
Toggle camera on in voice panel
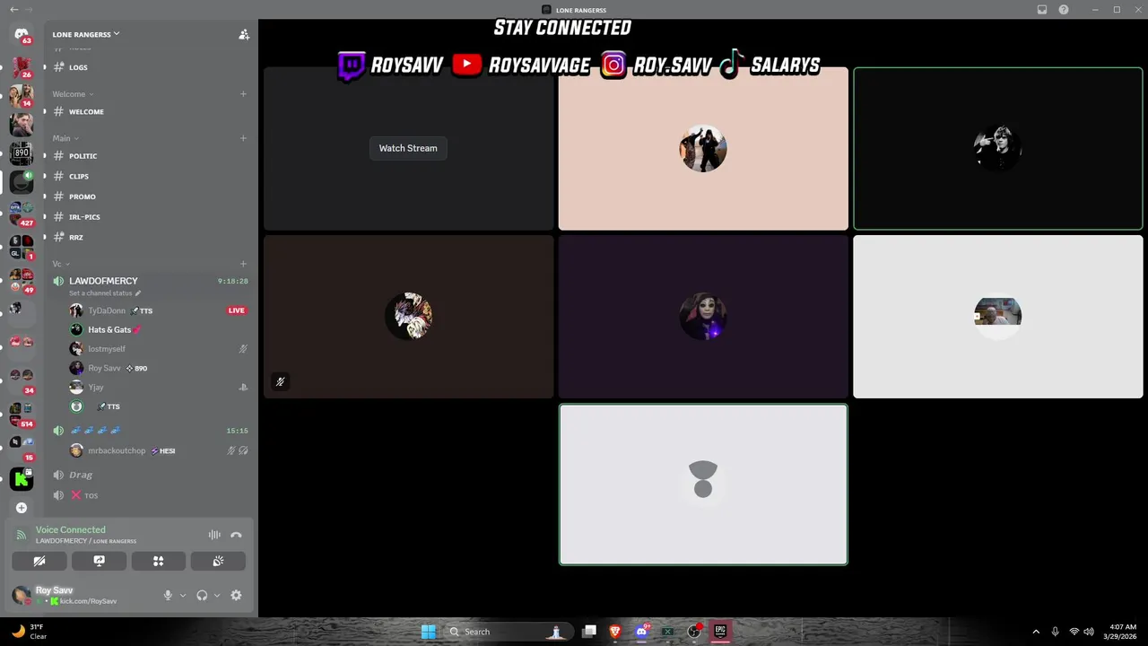[x=39, y=561]
